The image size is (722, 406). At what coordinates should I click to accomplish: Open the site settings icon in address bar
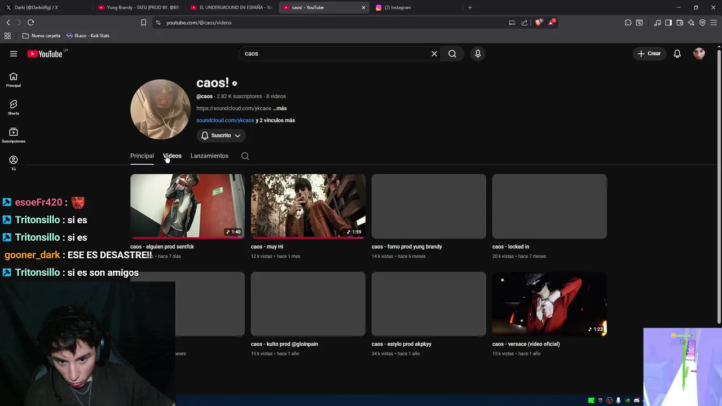158,23
